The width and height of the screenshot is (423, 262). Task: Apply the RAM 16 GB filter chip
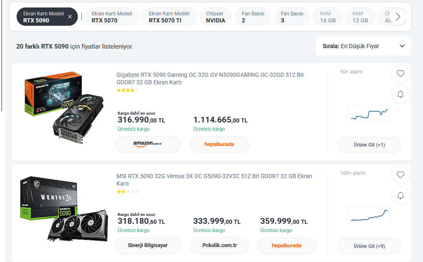pyautogui.click(x=328, y=17)
